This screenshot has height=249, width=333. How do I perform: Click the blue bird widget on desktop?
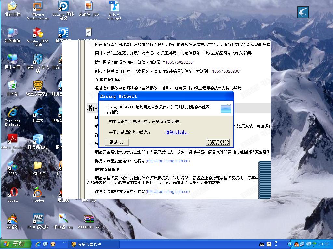coord(303,12)
